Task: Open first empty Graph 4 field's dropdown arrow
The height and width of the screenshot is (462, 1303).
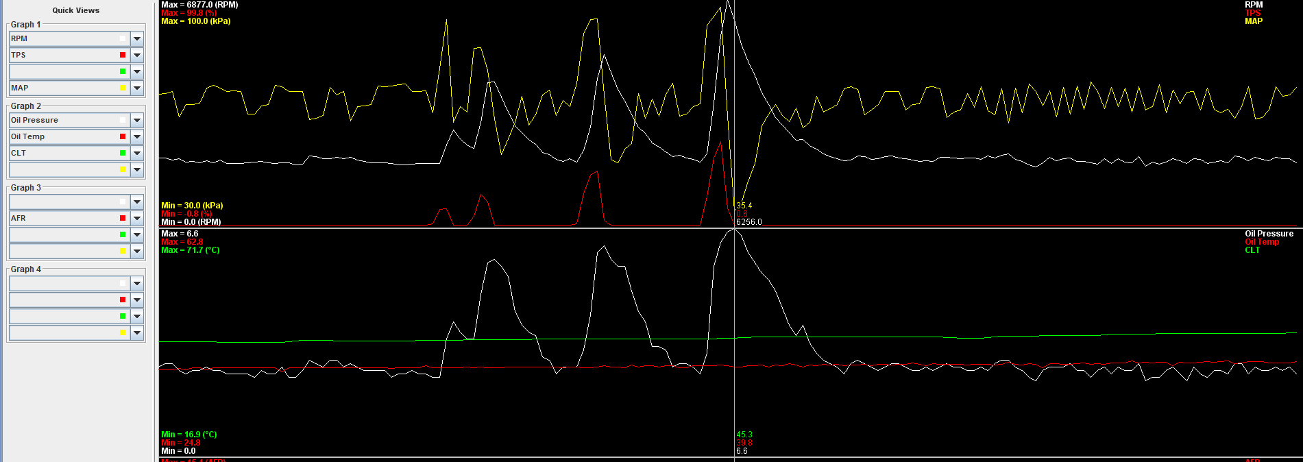Action: pos(137,284)
